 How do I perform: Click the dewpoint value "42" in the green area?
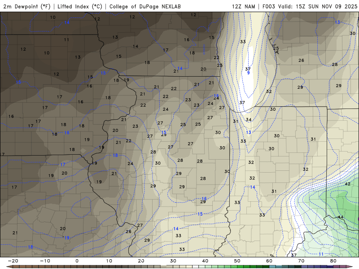point(347,184)
